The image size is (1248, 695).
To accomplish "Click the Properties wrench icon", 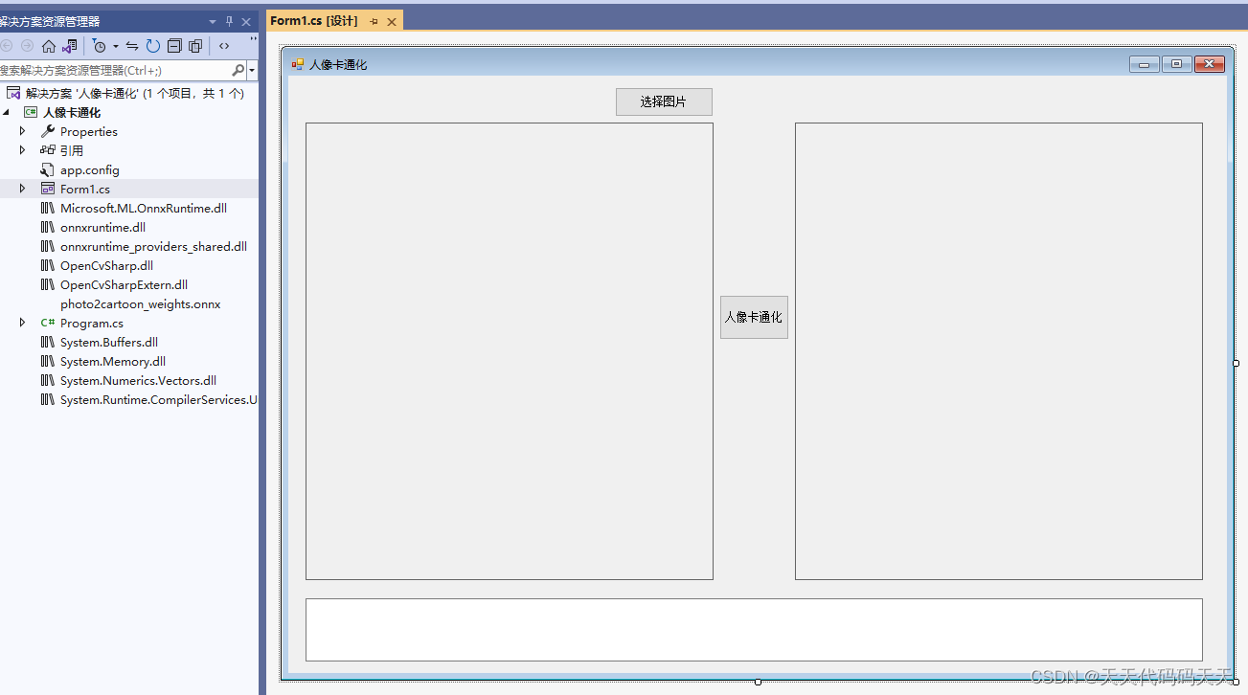I will (48, 131).
